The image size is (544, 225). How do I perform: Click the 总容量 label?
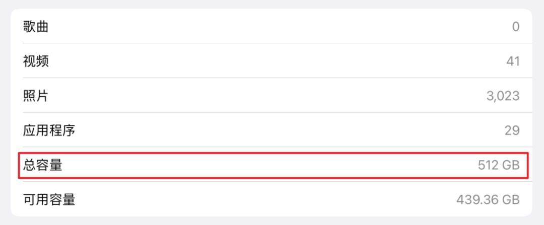42,165
